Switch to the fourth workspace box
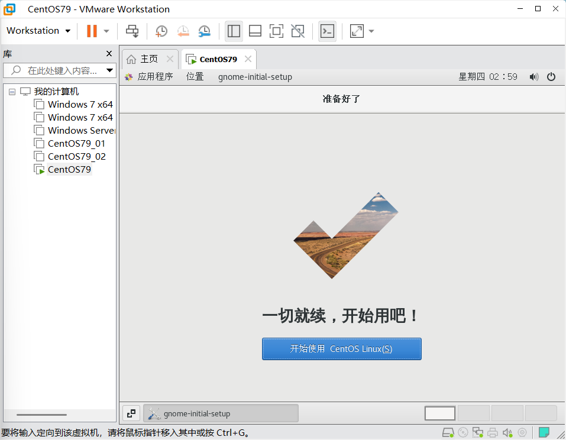The height and width of the screenshot is (440, 566). (541, 413)
